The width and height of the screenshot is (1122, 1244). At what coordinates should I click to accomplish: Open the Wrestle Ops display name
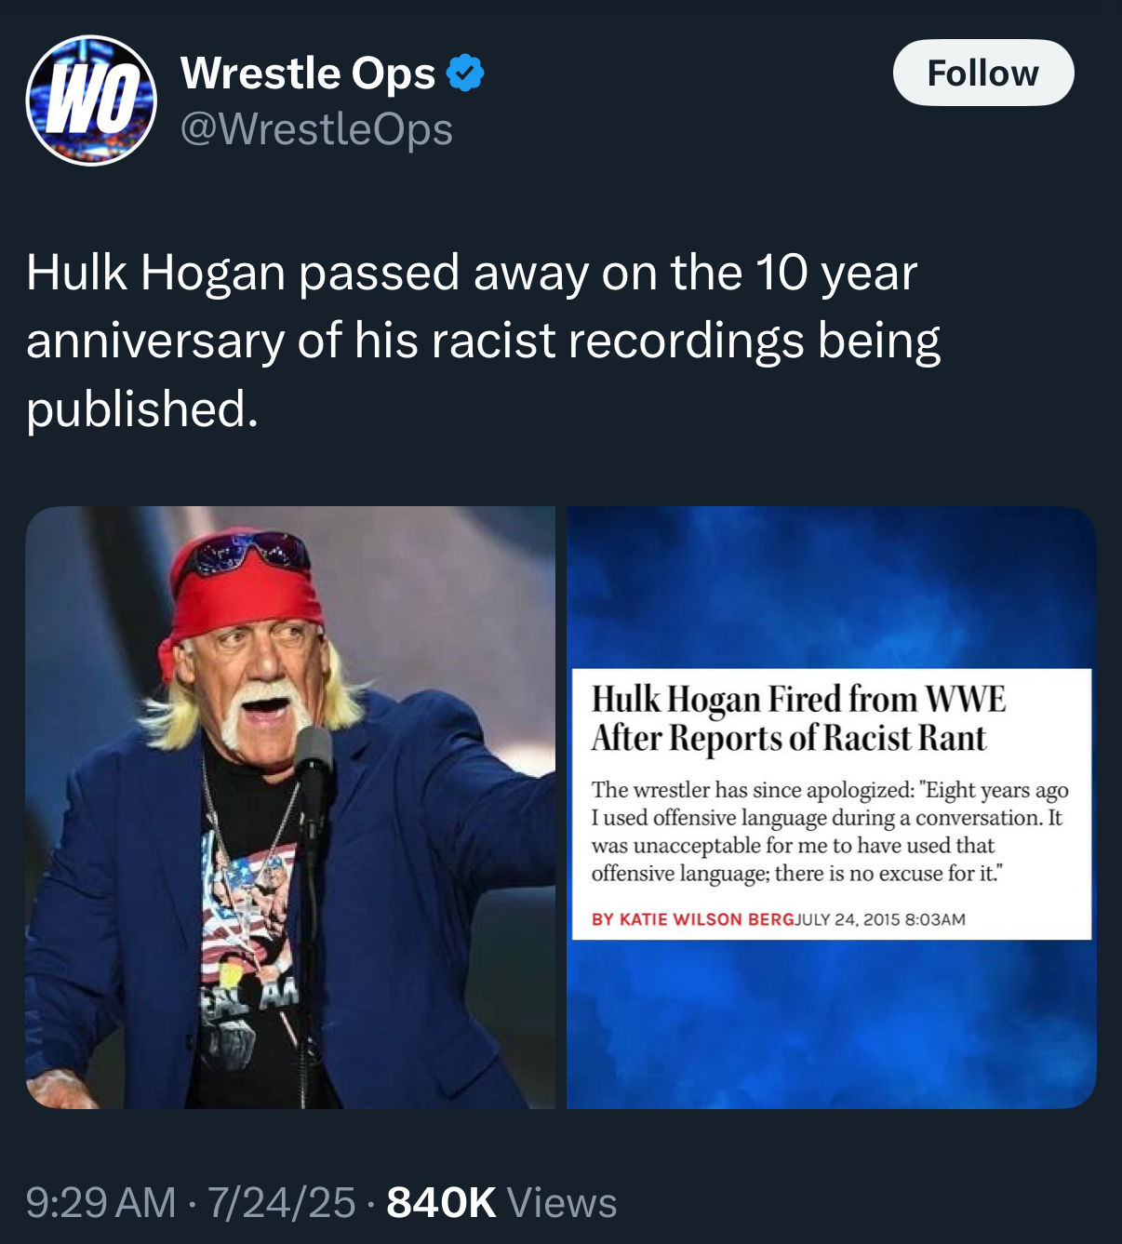[x=308, y=74]
